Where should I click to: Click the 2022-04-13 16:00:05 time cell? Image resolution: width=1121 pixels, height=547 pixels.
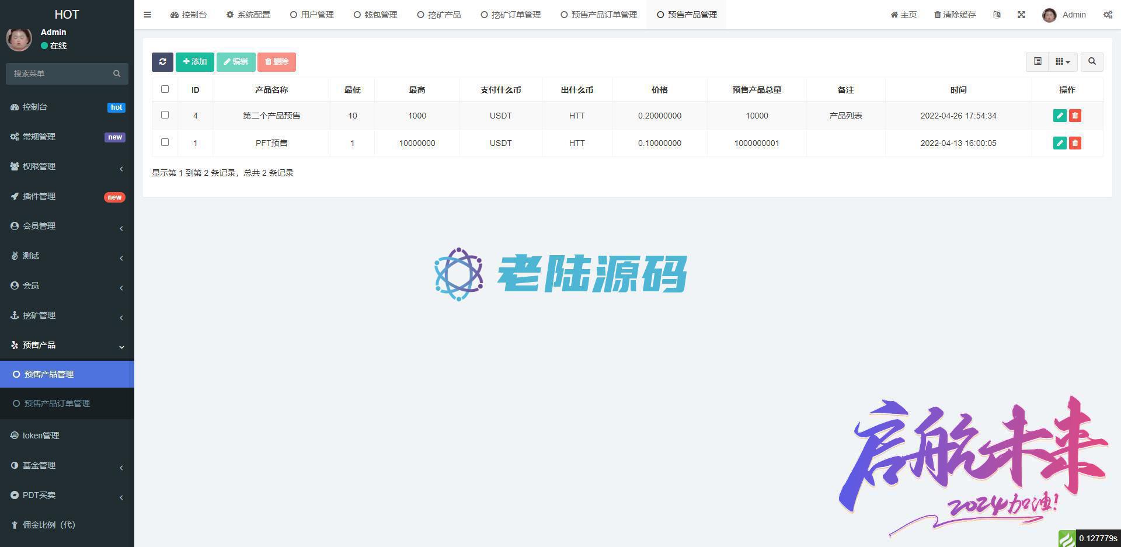[958, 143]
